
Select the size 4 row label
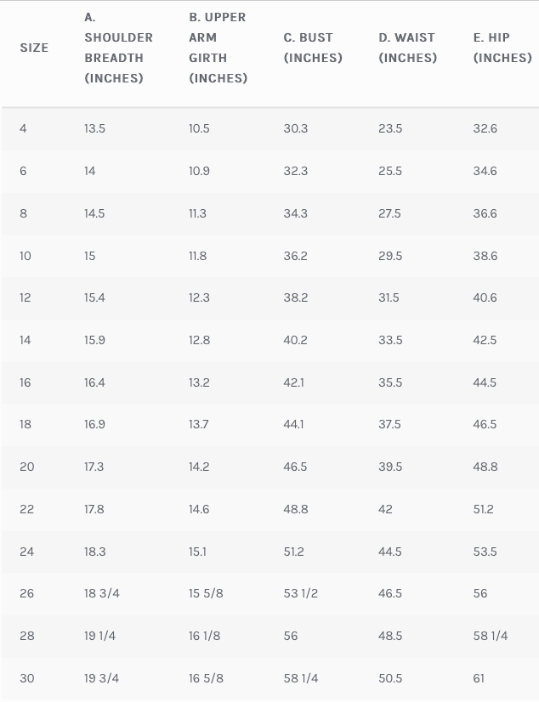(x=23, y=128)
